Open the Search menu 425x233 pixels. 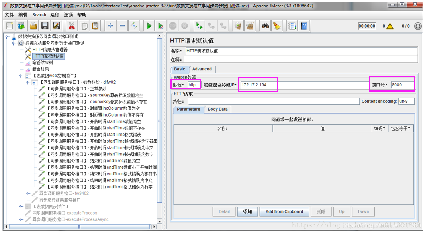click(39, 15)
